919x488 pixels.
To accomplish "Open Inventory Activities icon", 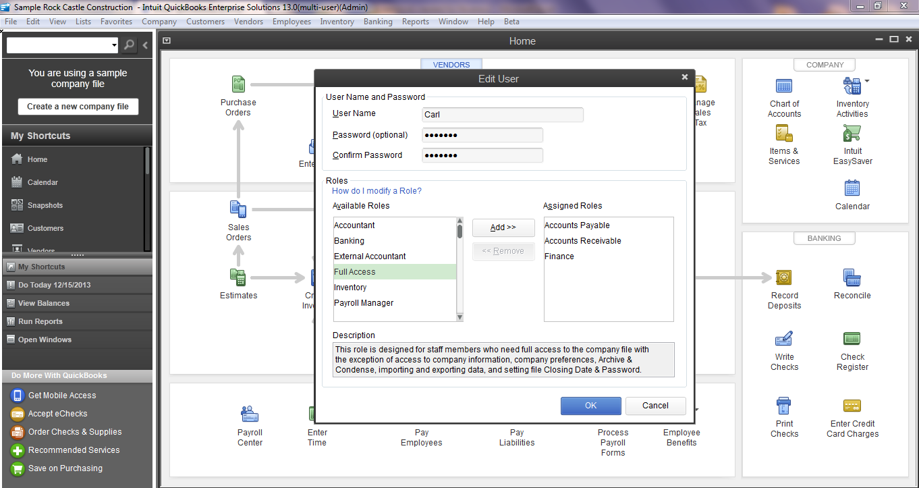I will 852,86.
